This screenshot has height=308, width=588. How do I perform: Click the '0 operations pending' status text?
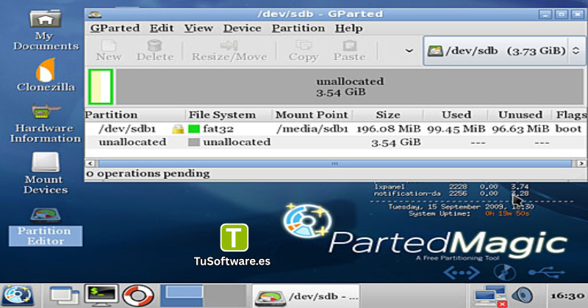coord(148,174)
